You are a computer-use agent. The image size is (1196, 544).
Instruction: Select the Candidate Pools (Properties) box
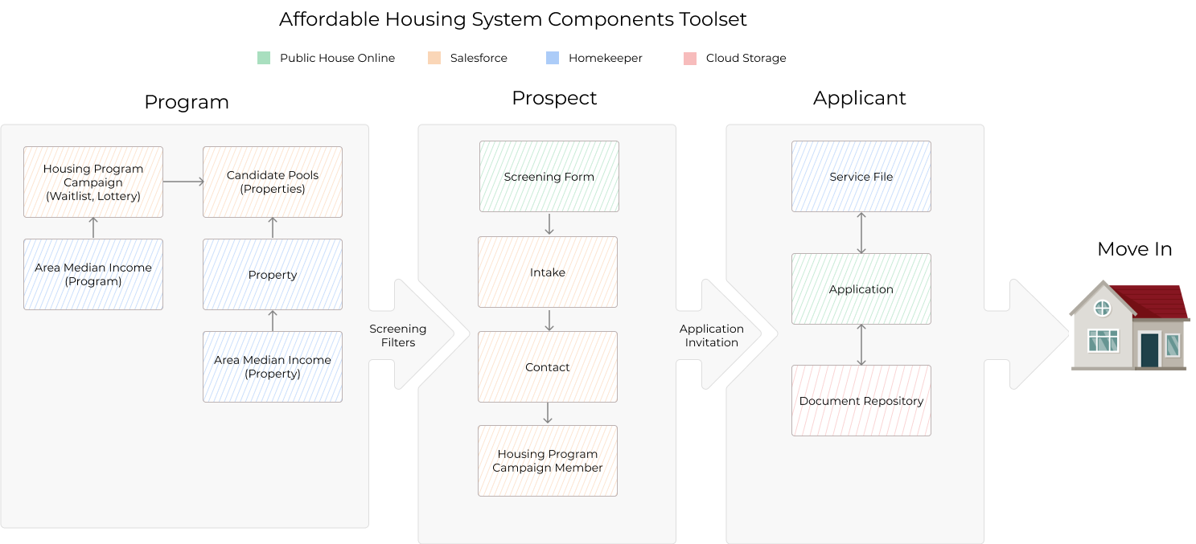273,182
